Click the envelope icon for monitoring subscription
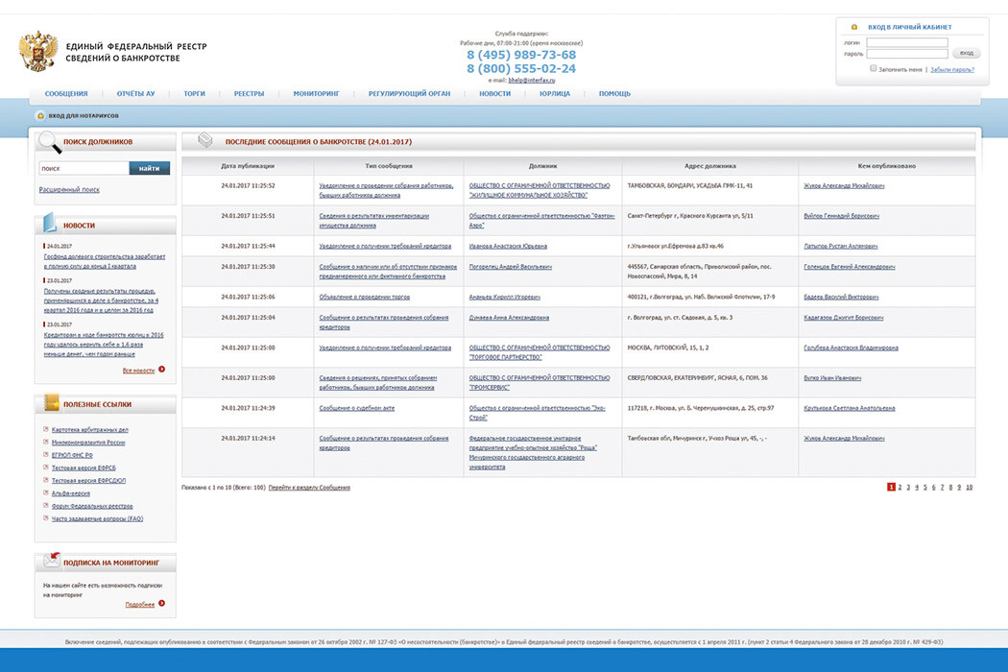 [52, 560]
